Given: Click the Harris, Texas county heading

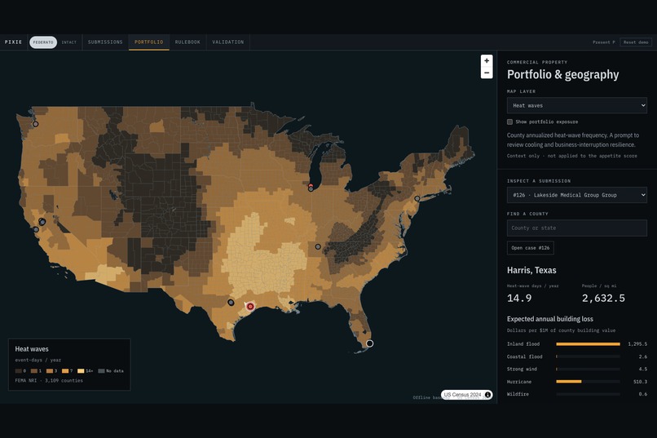Looking at the screenshot, I should (531, 270).
